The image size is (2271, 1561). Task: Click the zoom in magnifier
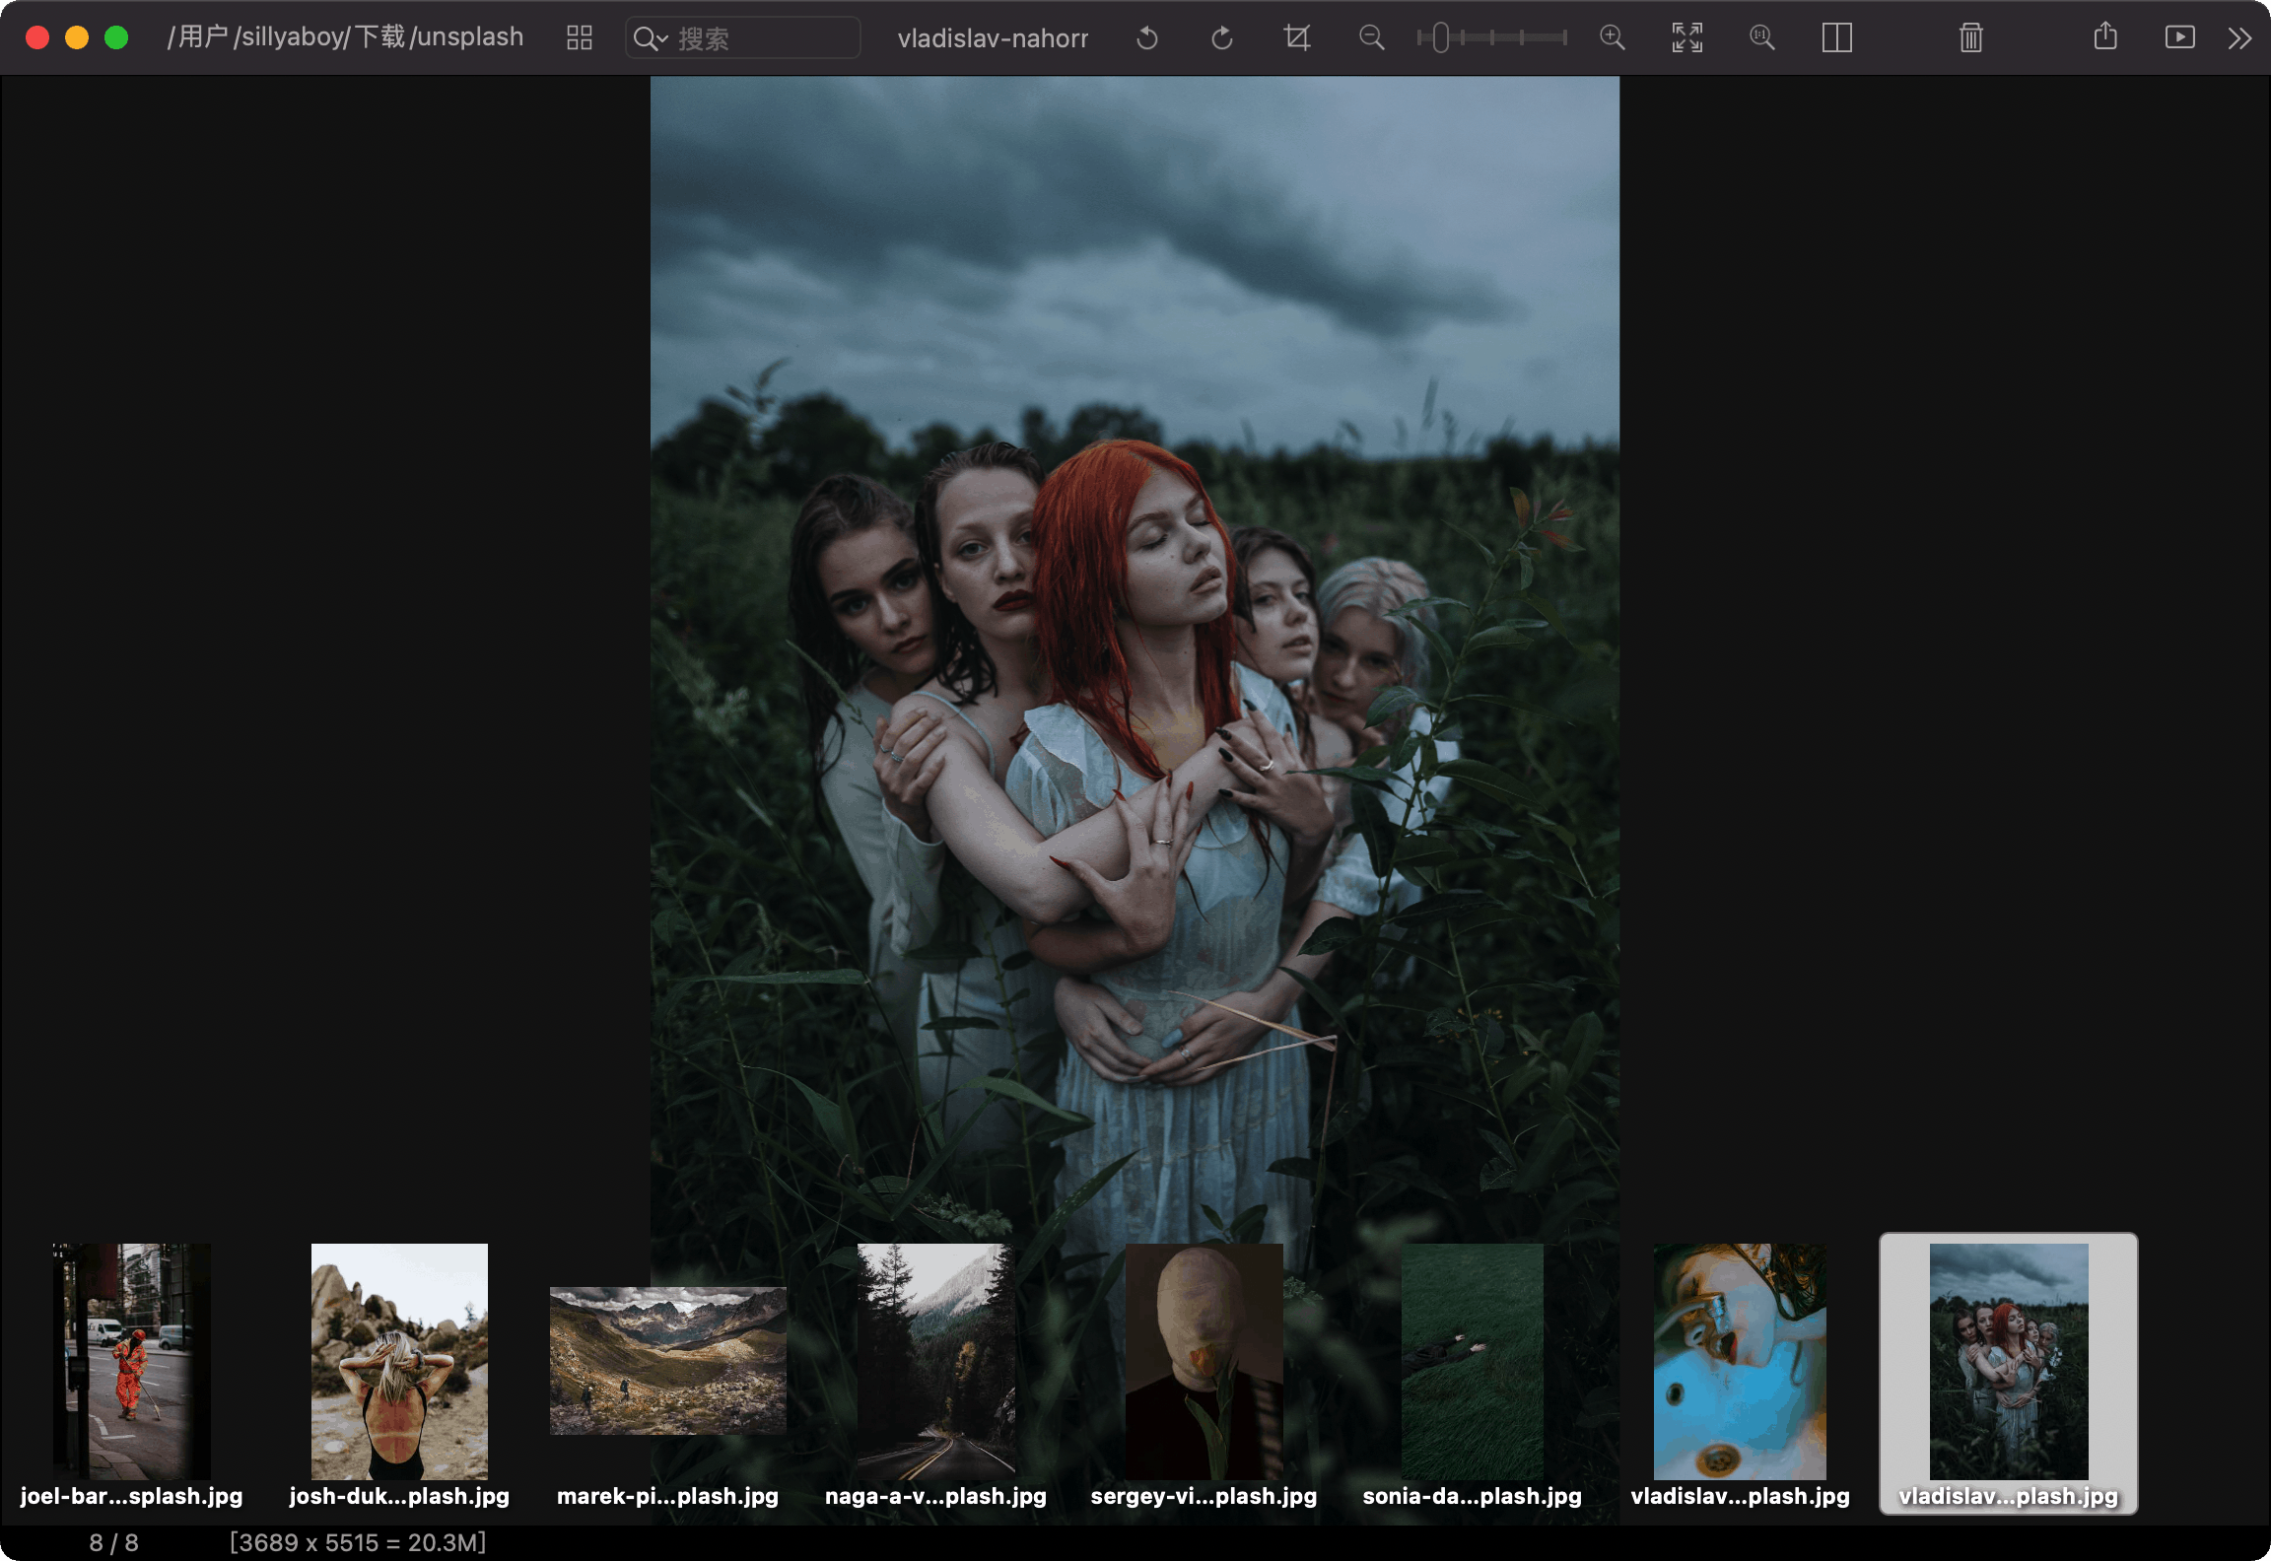[x=1612, y=38]
